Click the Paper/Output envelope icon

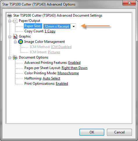pyautogui.click(x=15, y=21)
